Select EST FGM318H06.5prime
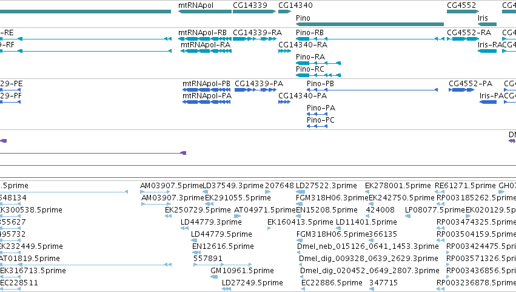Image resolution: width=516 pixels, height=292 pixels. click(333, 235)
